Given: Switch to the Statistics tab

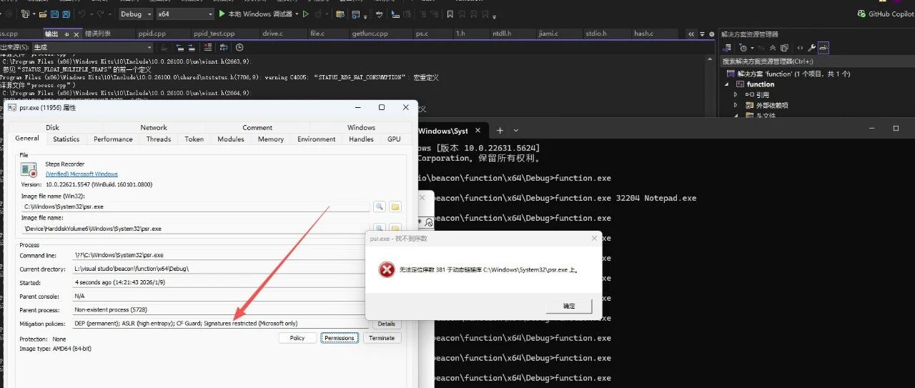Looking at the screenshot, I should [x=66, y=139].
